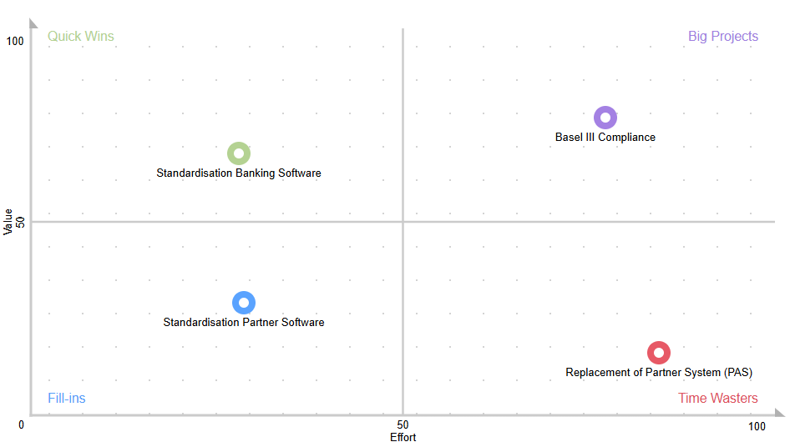This screenshot has height=447, width=790.
Task: Click the arrowhead atop the Value axis
Action: pyautogui.click(x=30, y=23)
